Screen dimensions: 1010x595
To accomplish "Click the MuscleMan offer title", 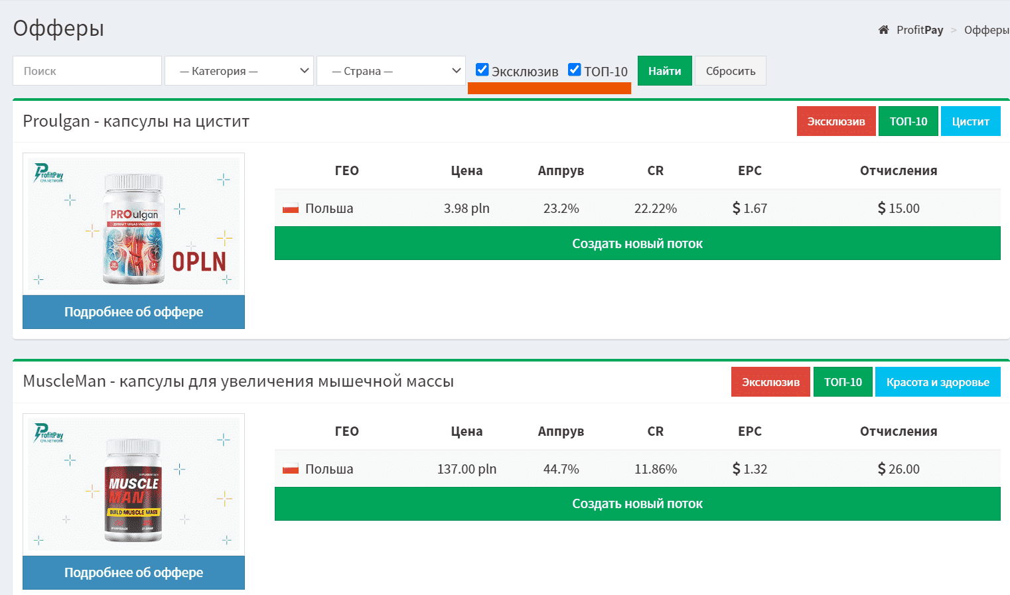I will [238, 381].
